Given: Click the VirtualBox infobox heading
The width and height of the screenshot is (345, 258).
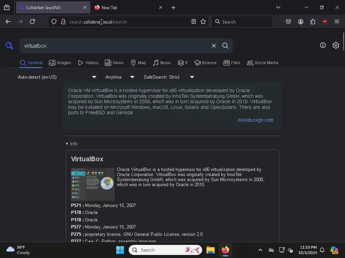Looking at the screenshot, I should pos(87,159).
